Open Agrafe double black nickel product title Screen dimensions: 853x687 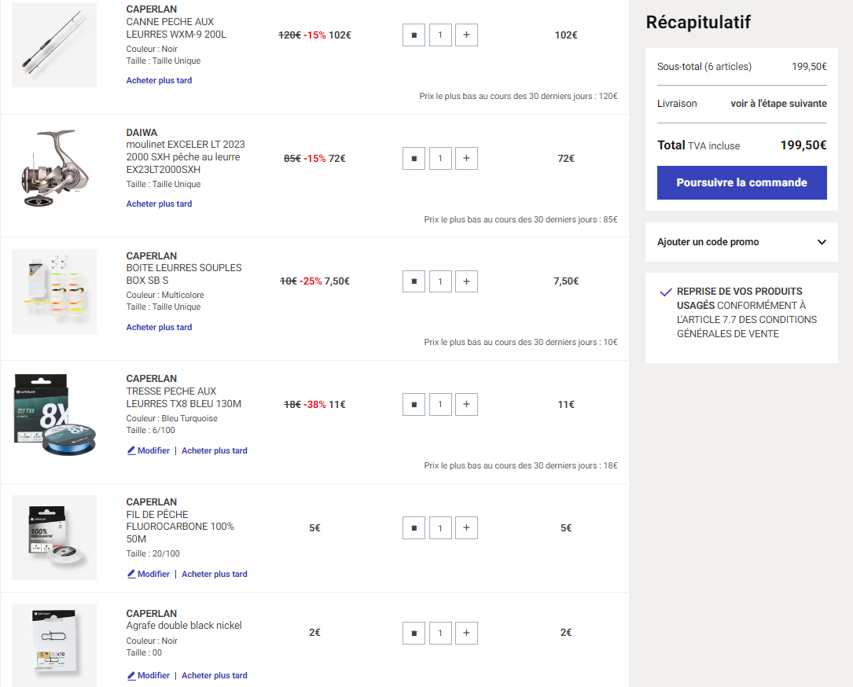184,626
